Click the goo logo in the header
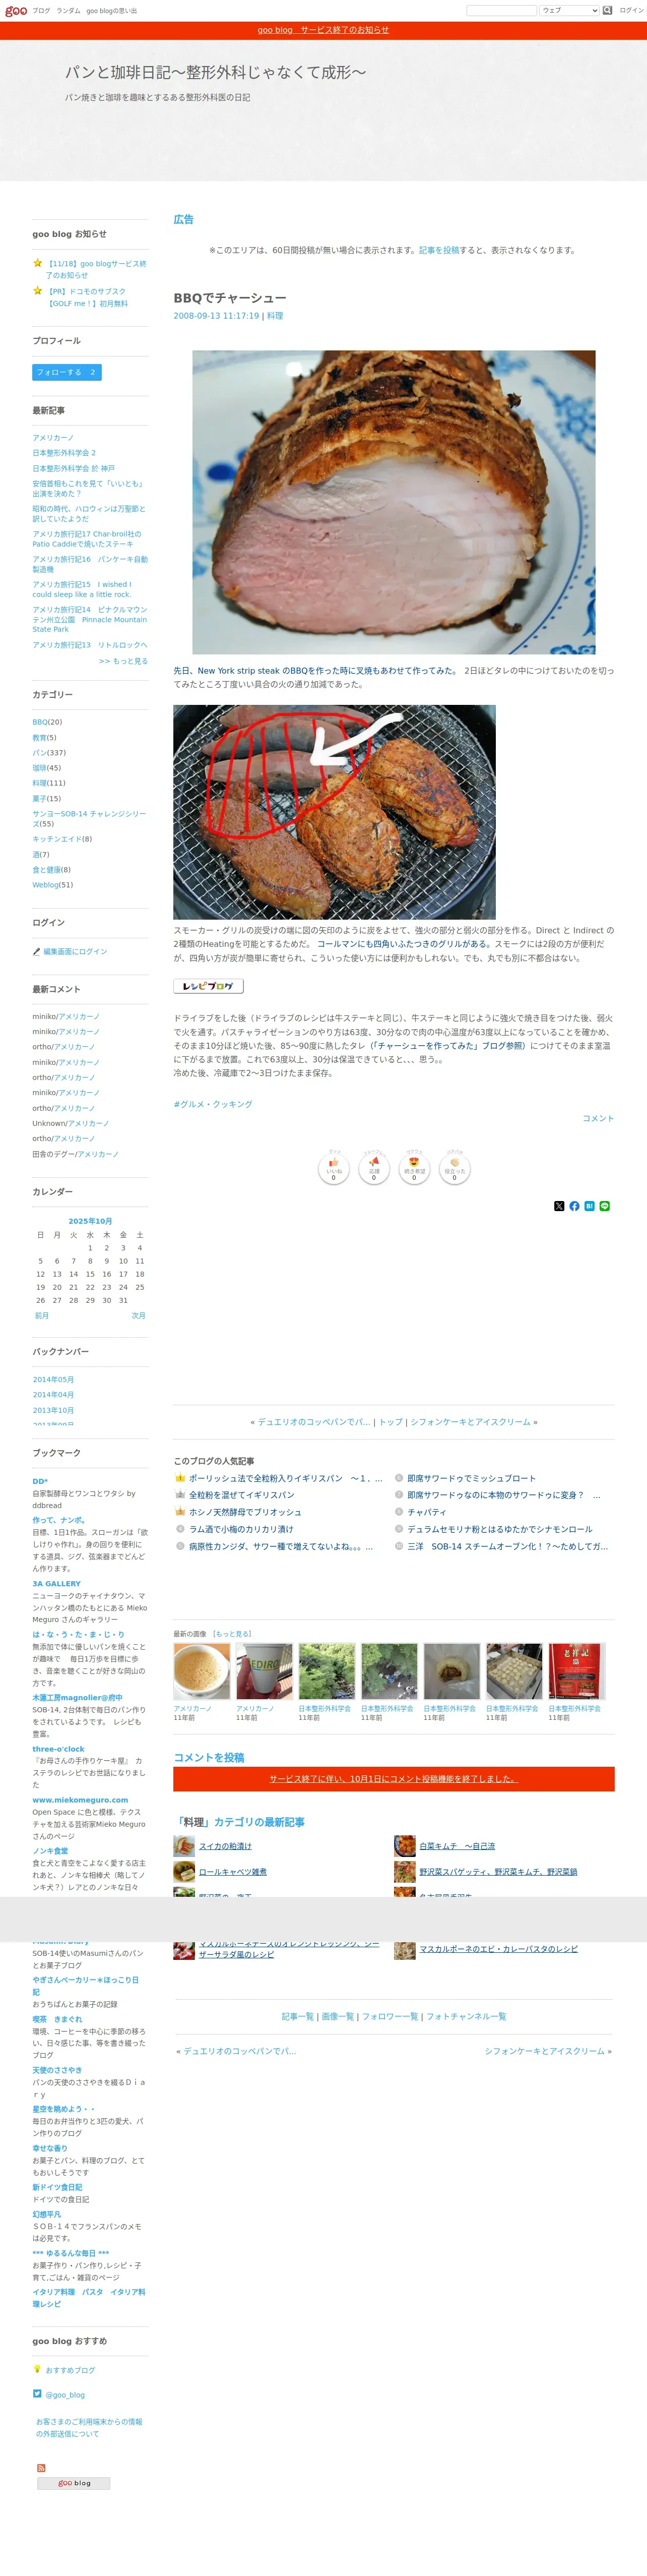 click(15, 10)
